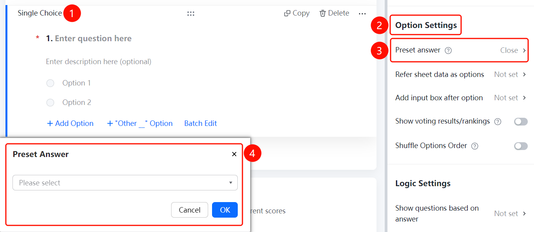
Task: Open the Please select dropdown
Action: (x=125, y=183)
